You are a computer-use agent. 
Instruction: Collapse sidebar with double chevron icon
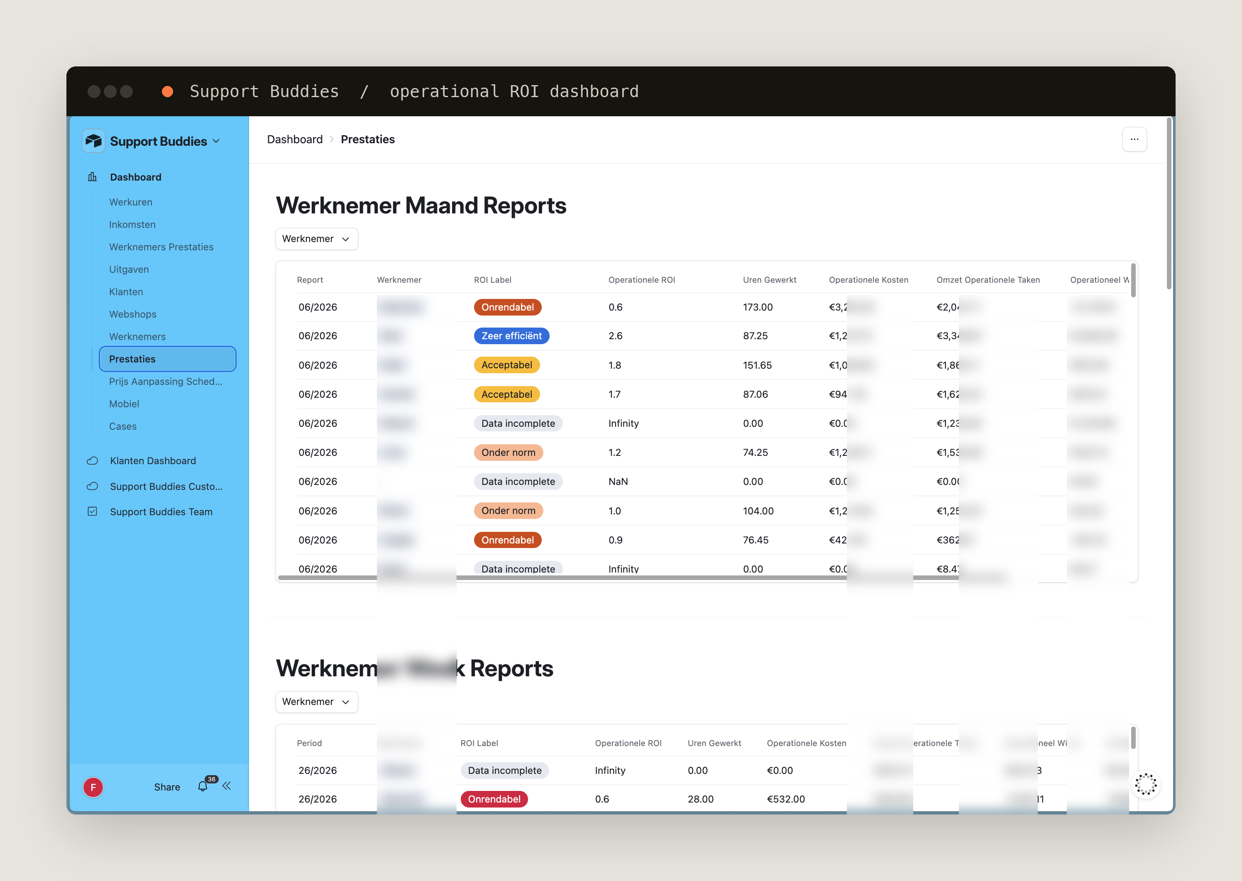pos(227,786)
